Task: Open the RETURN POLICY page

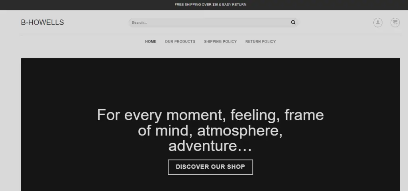Action: (261, 41)
